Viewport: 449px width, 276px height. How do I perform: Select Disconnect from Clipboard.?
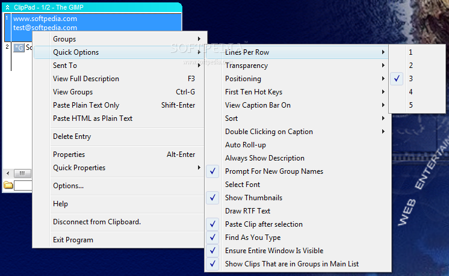click(119, 222)
